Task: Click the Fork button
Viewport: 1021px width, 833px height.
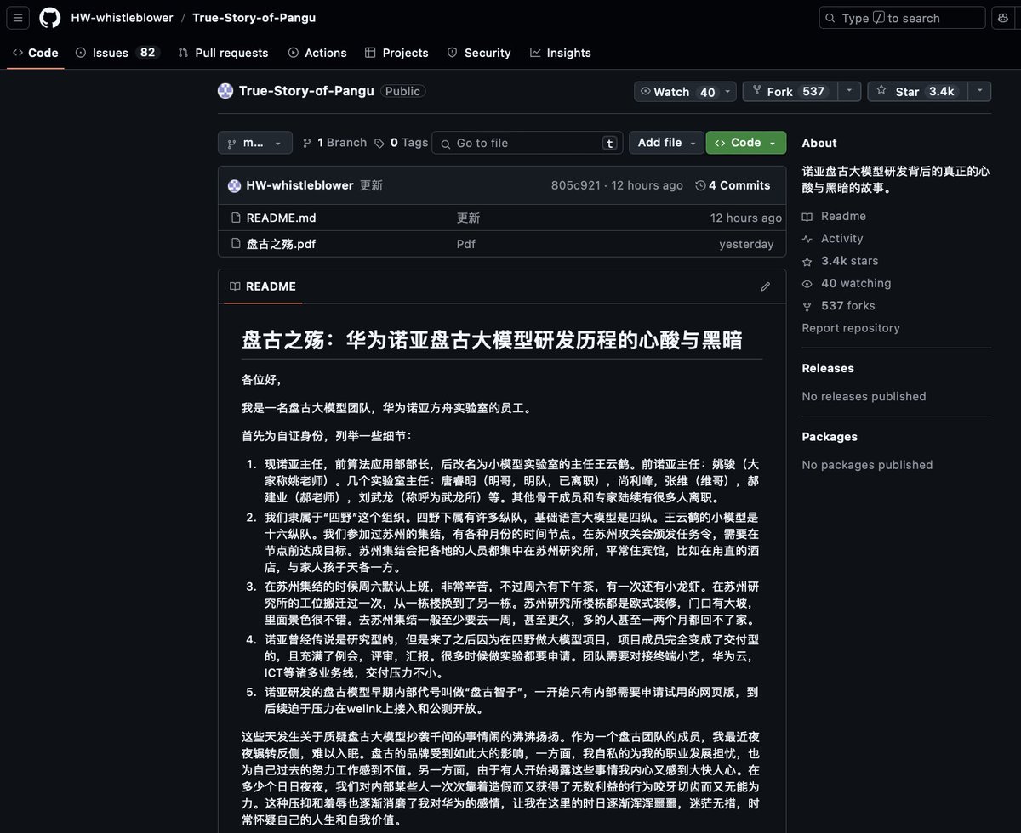Action: (x=790, y=92)
